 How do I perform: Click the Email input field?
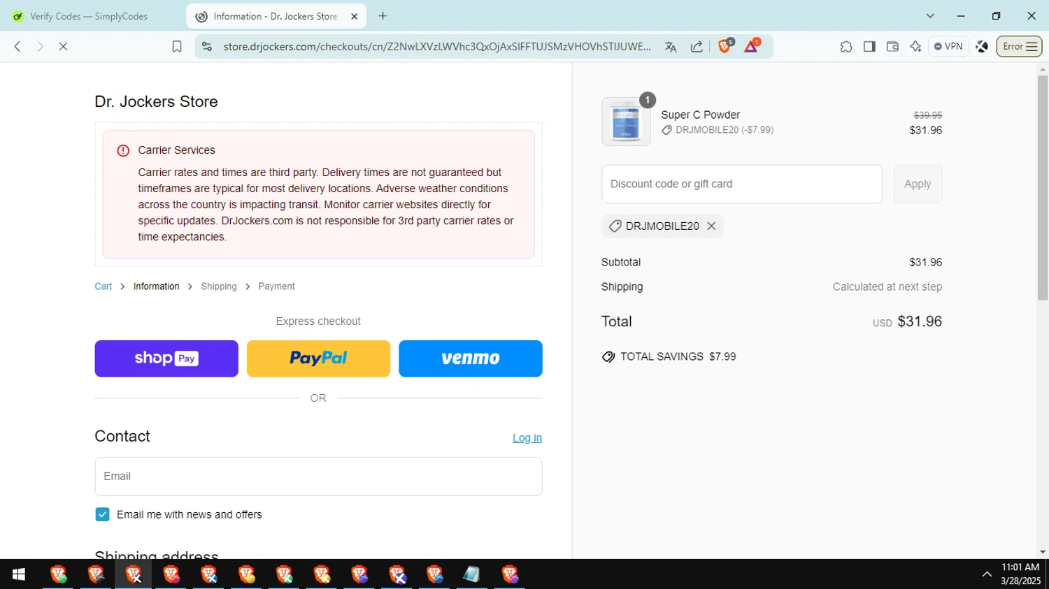[318, 477]
